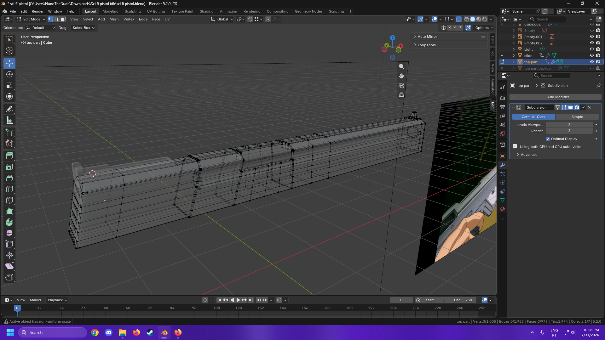Open Discord from the taskbar

pos(109,332)
